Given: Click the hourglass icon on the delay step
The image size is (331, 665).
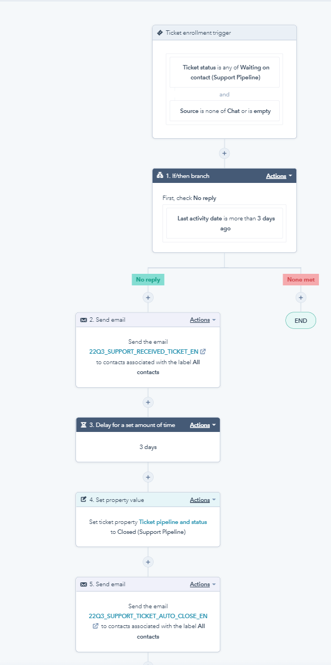Looking at the screenshot, I should tap(83, 425).
